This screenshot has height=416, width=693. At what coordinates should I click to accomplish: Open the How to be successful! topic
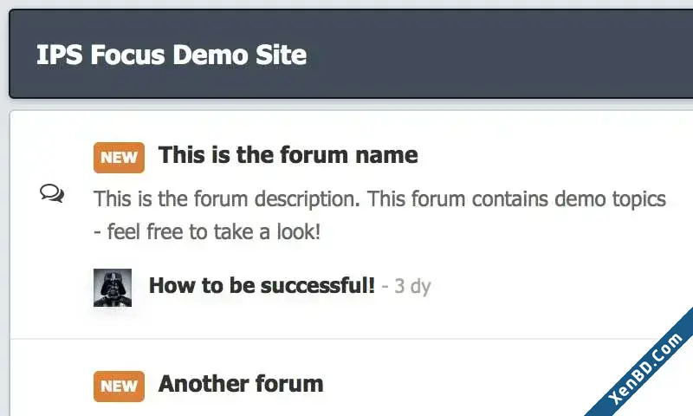262,286
